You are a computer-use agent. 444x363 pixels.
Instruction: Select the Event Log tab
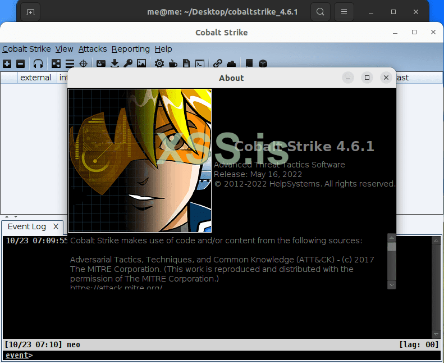pyautogui.click(x=27, y=226)
